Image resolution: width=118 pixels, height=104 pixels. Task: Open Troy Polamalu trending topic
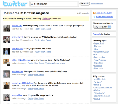[x=100, y=60]
